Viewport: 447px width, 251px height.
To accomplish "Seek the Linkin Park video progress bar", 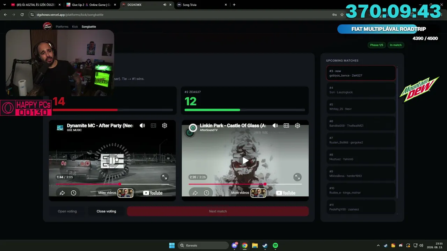I will (x=245, y=184).
